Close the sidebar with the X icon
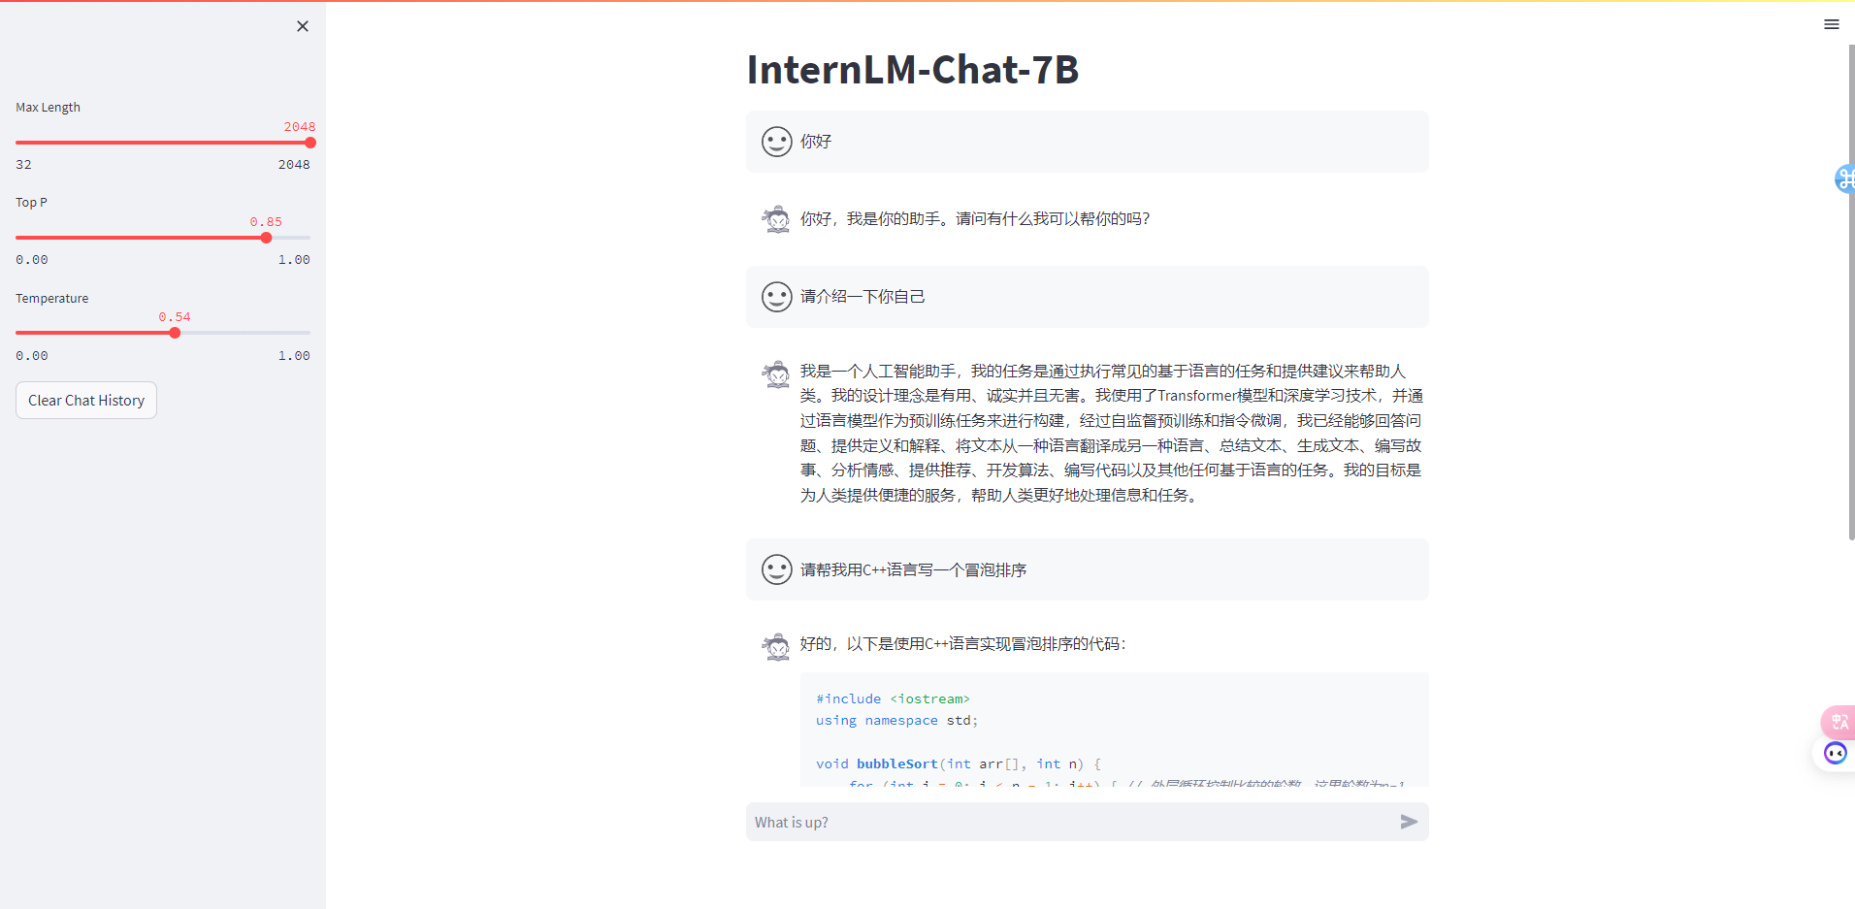Screen dimensions: 1855x909 point(303,26)
